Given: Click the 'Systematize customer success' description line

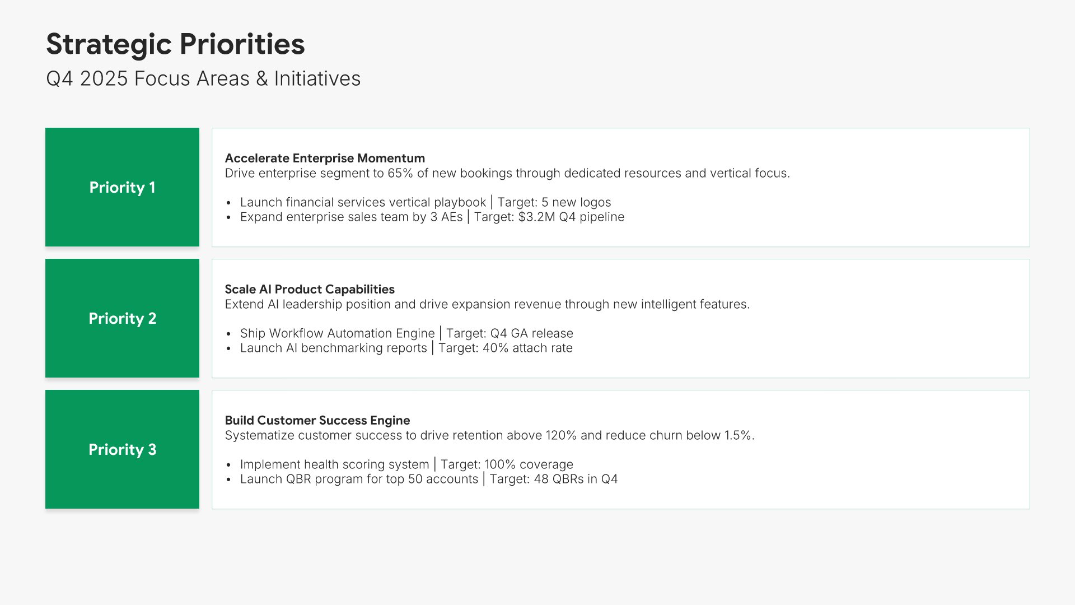Looking at the screenshot, I should click(x=489, y=436).
